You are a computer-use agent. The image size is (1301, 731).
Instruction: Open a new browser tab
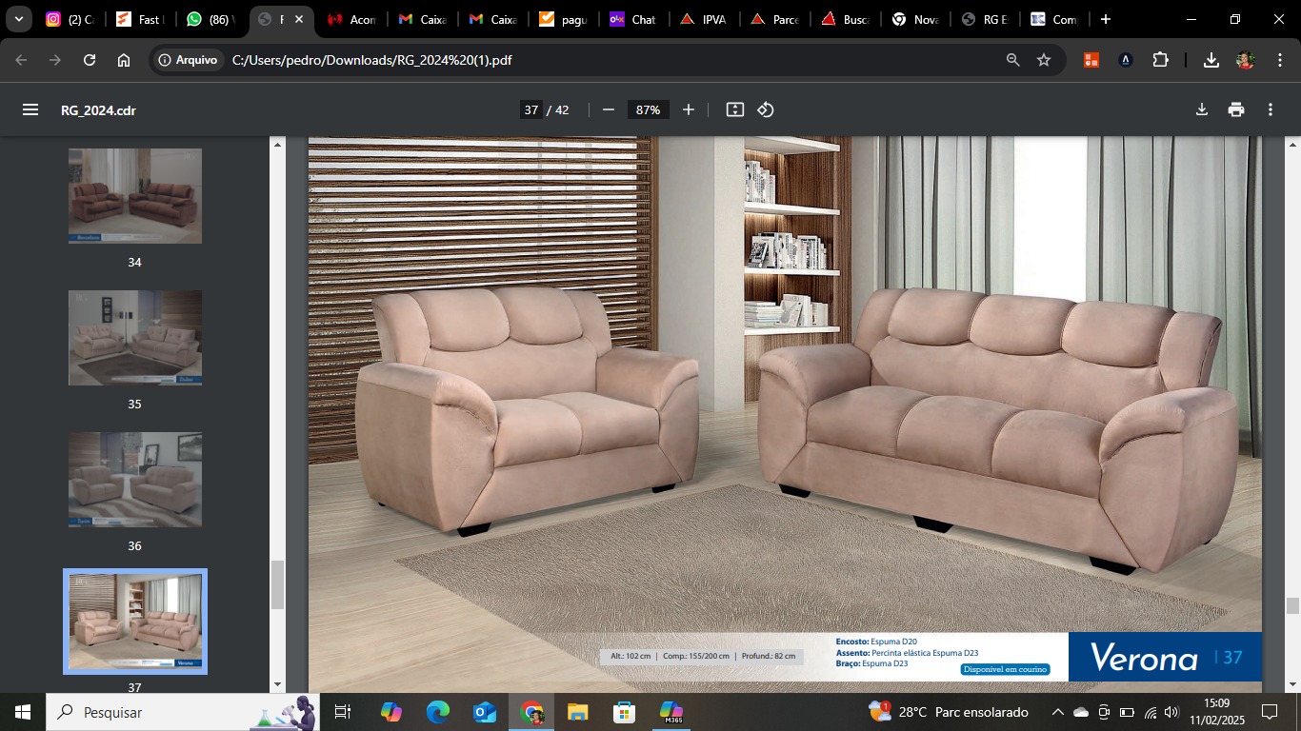pyautogui.click(x=1105, y=19)
